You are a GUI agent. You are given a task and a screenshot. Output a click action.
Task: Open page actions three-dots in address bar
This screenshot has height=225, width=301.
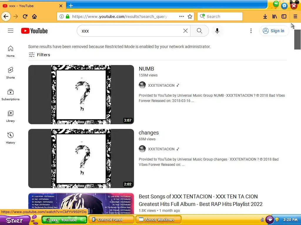click(x=182, y=16)
